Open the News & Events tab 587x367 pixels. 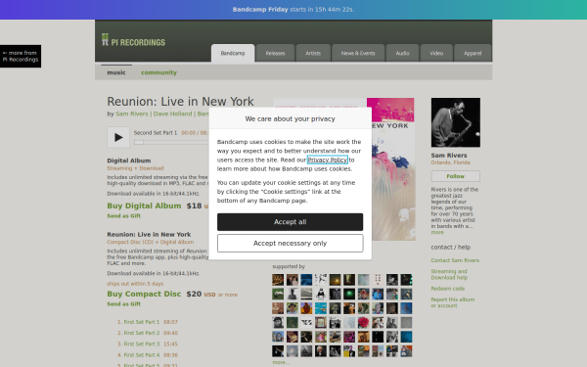pyautogui.click(x=358, y=53)
